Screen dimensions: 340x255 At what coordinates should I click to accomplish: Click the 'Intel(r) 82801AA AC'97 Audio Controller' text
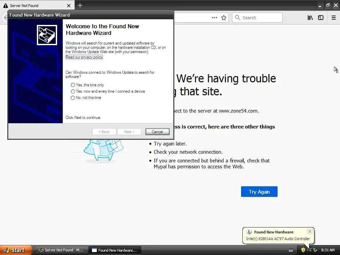tap(278, 239)
